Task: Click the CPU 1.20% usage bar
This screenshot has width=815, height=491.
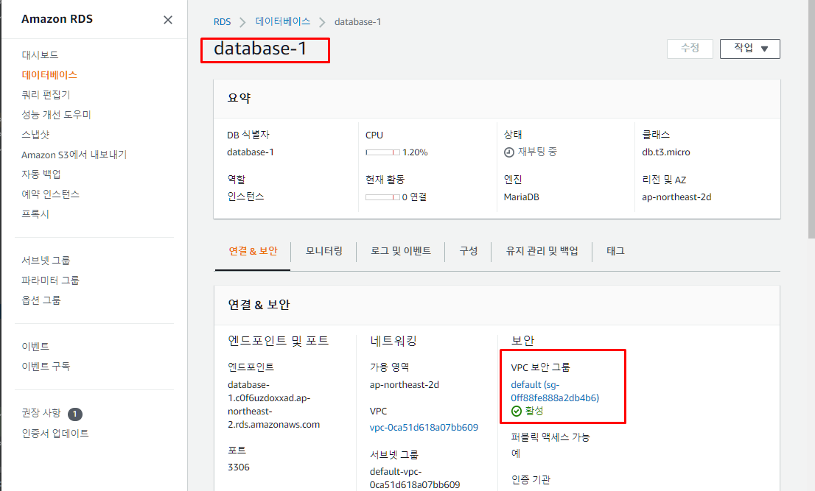Action: [x=382, y=152]
